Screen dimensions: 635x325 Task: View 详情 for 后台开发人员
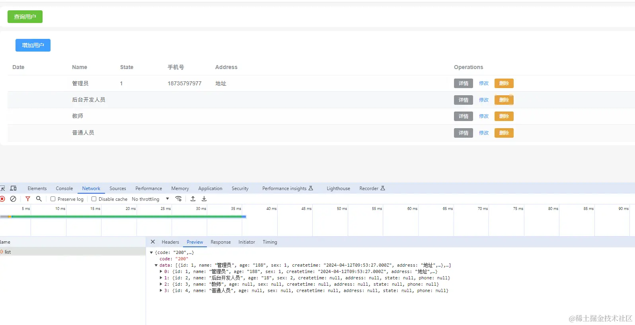coord(464,100)
